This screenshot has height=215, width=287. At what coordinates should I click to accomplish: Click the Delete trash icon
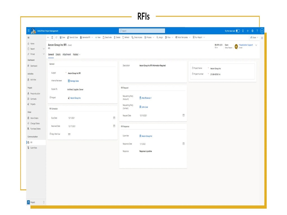(115, 37)
